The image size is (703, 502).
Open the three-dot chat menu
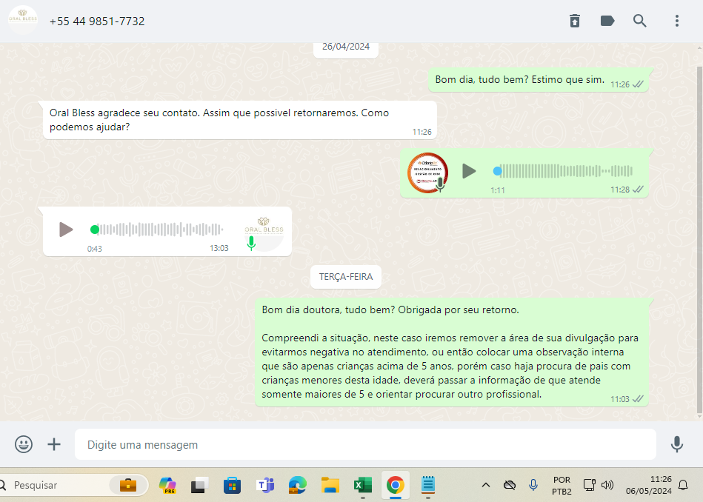coord(677,21)
